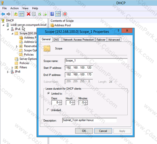Screen dimensions: 157x144
Task: Click the OK button
Action: tap(84, 131)
